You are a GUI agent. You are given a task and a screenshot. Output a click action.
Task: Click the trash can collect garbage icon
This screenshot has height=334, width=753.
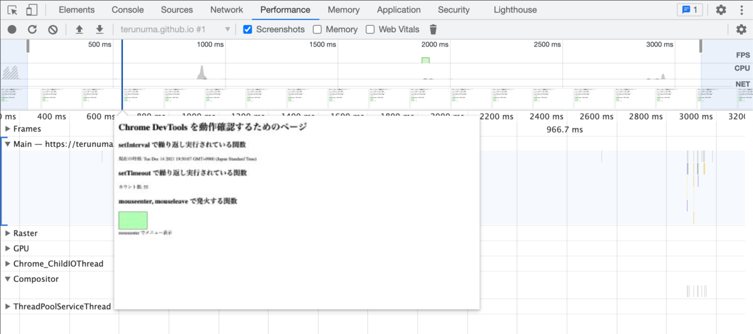tap(433, 30)
